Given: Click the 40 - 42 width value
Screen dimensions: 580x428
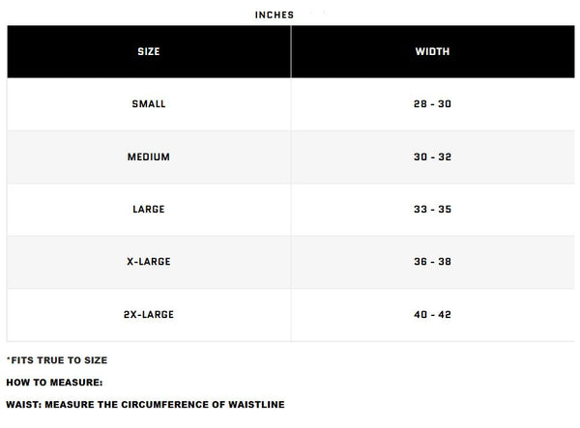Looking at the screenshot, I should (x=432, y=314).
